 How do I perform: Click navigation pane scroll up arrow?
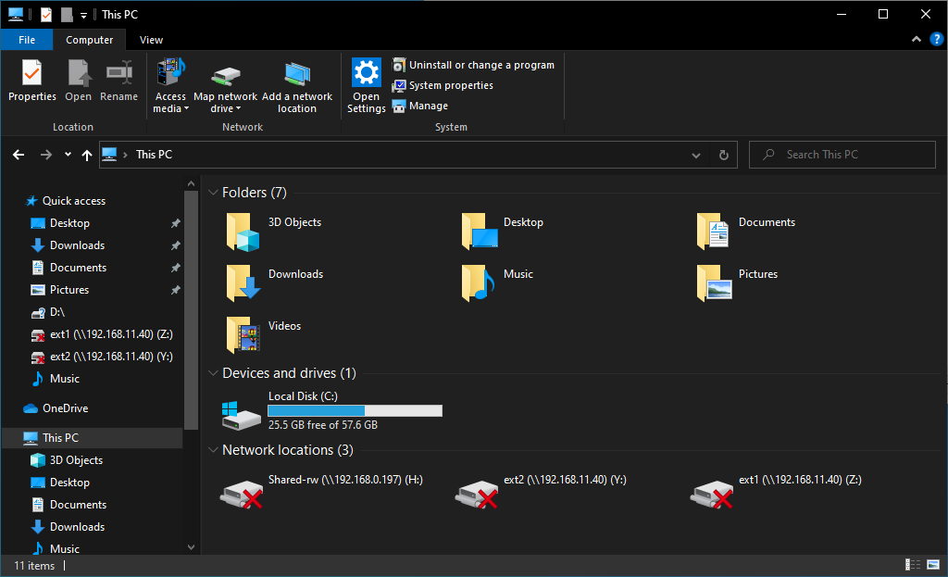191,183
